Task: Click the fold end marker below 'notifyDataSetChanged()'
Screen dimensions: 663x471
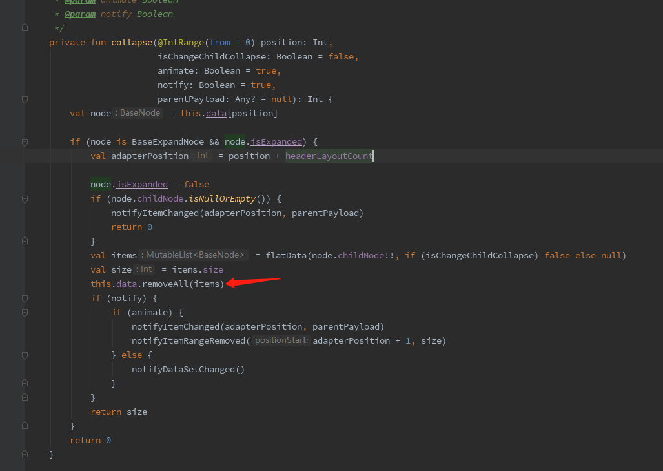Action: [x=25, y=383]
